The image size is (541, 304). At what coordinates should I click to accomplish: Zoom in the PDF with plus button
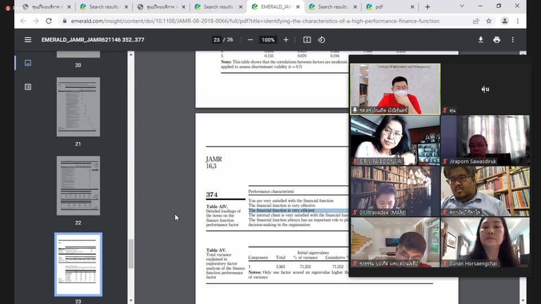pos(286,40)
